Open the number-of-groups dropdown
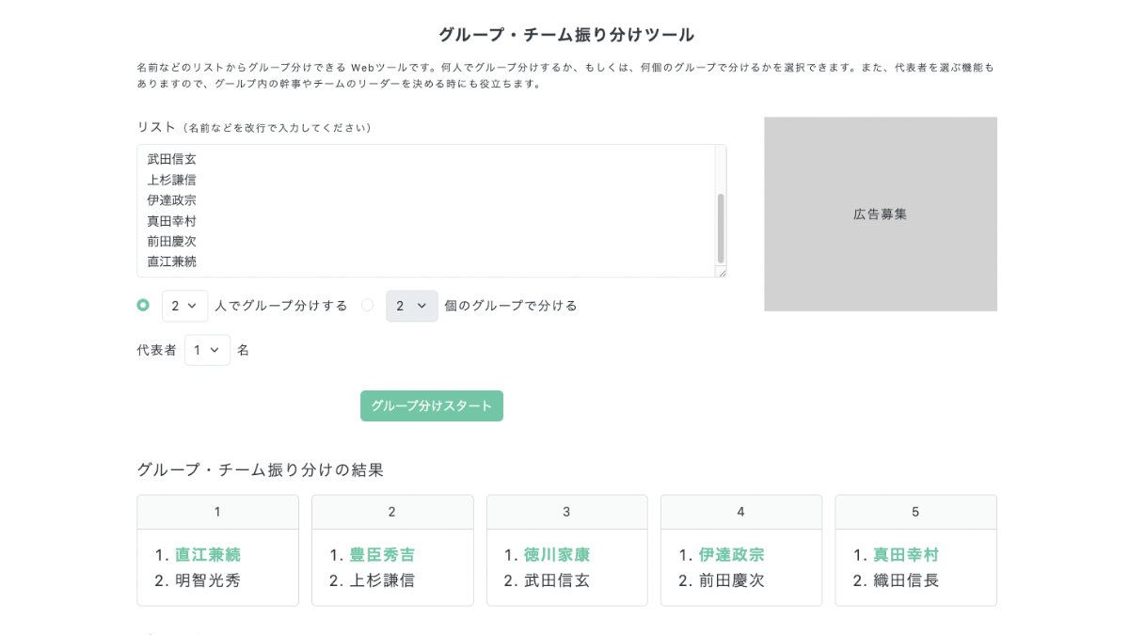The width and height of the screenshot is (1129, 635). [x=411, y=306]
